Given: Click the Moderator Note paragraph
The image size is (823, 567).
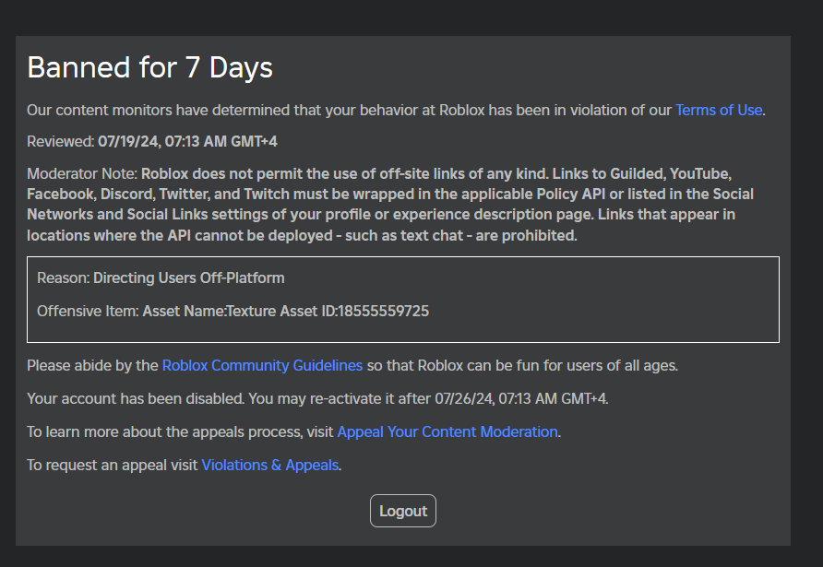Looking at the screenshot, I should pos(390,205).
